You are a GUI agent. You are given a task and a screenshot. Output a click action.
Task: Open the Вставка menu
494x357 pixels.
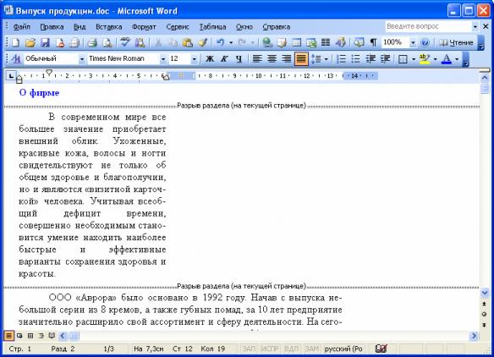coord(108,27)
